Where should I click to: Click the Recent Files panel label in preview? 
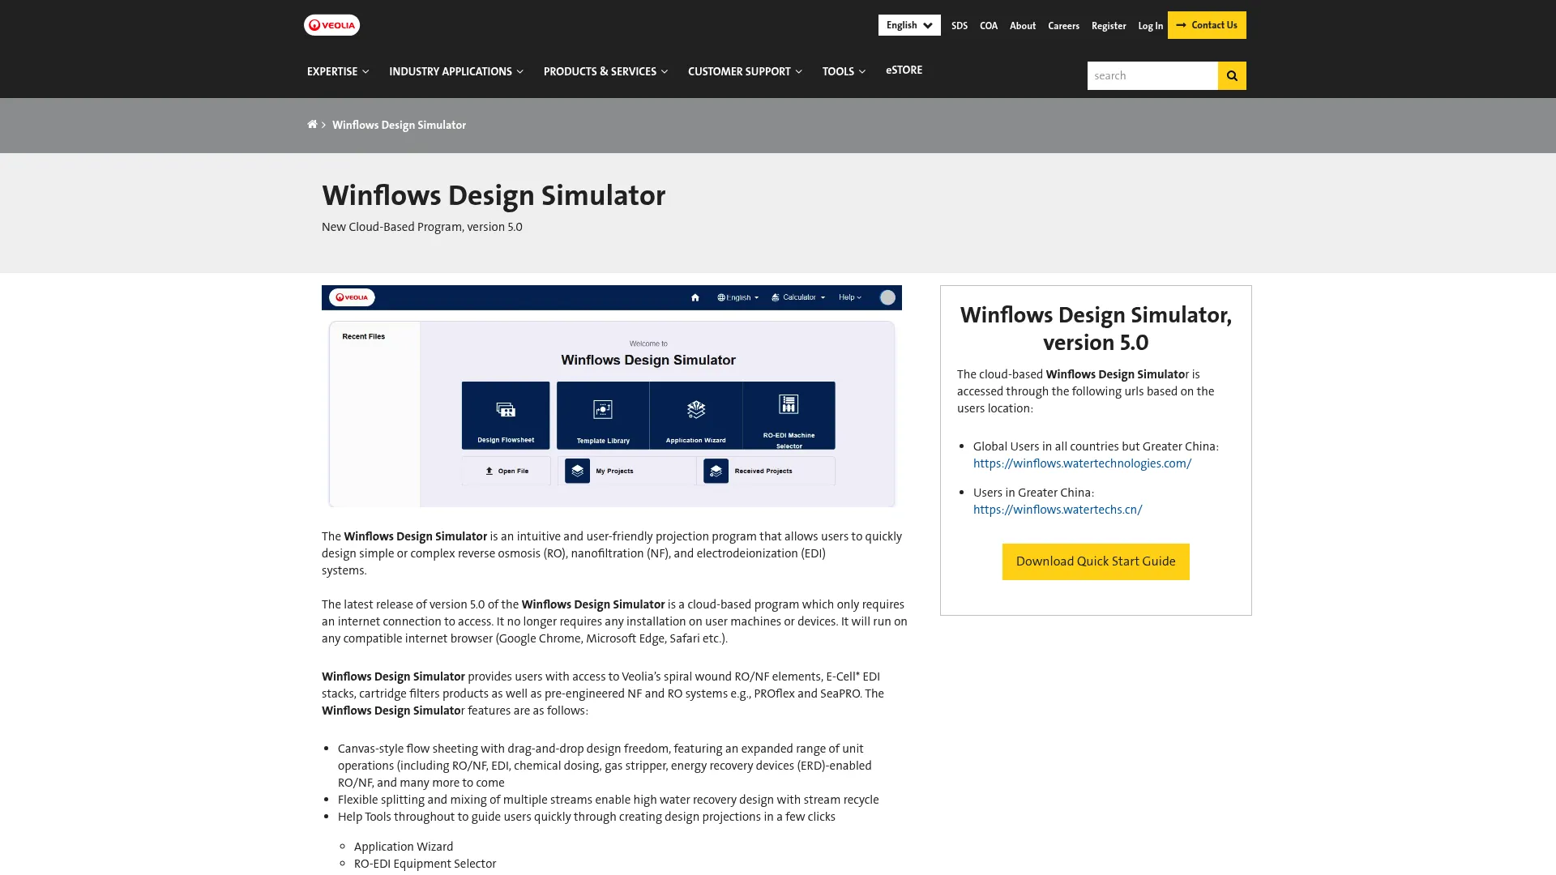click(x=363, y=336)
